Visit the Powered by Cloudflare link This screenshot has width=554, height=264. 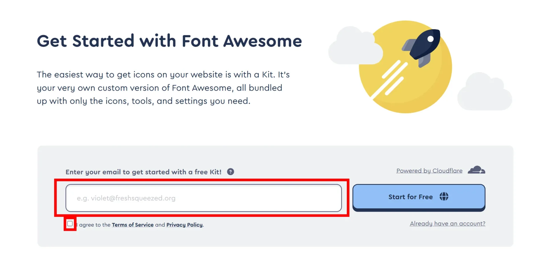tap(429, 171)
